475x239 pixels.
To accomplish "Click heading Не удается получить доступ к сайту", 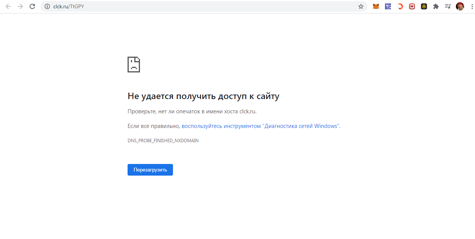I will tap(203, 96).
